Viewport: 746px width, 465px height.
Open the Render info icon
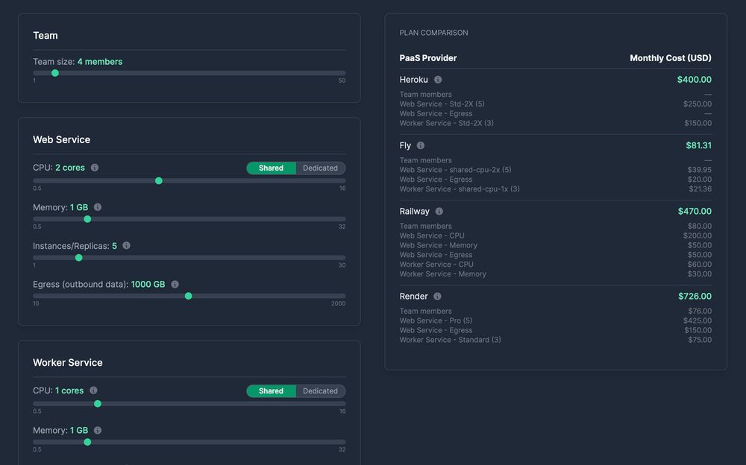437,296
